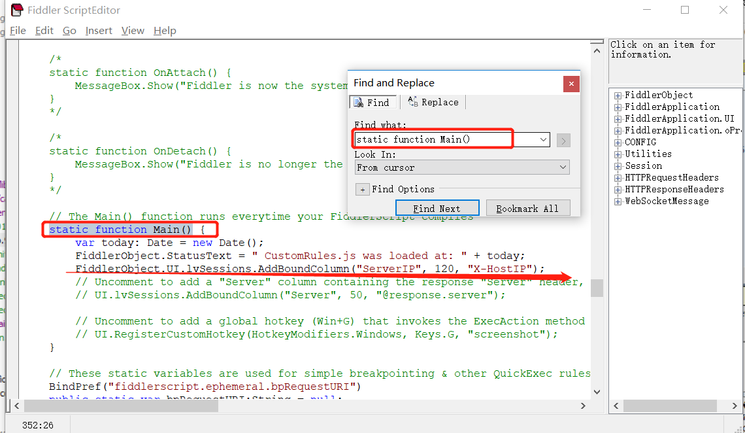
Task: Expand the FiddlerApplication tree node
Action: click(x=618, y=107)
